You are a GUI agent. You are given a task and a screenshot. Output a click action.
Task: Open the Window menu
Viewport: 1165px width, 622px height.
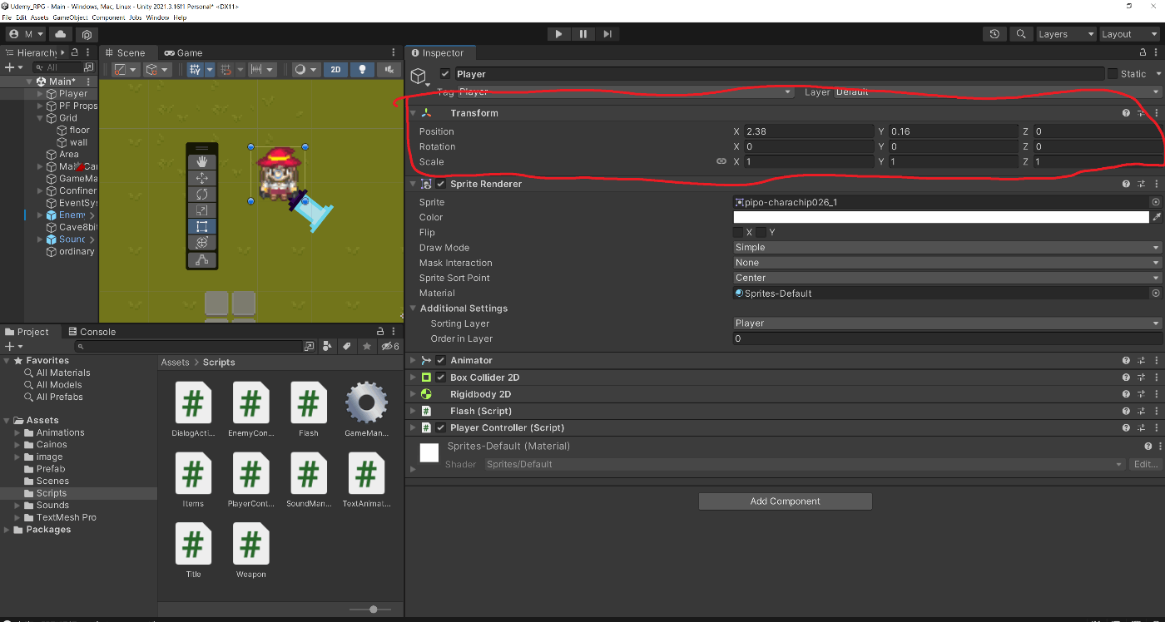click(157, 17)
